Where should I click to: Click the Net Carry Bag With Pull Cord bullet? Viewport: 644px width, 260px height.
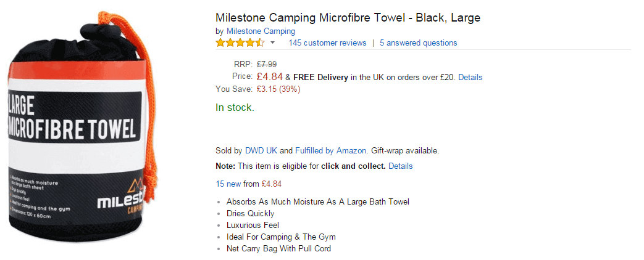(278, 248)
